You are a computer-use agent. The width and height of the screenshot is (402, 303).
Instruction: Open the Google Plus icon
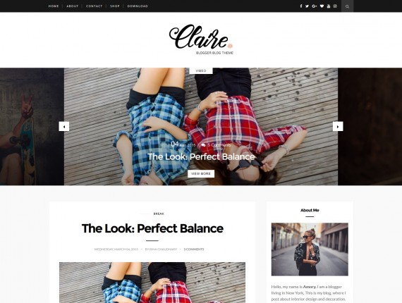coord(315,6)
